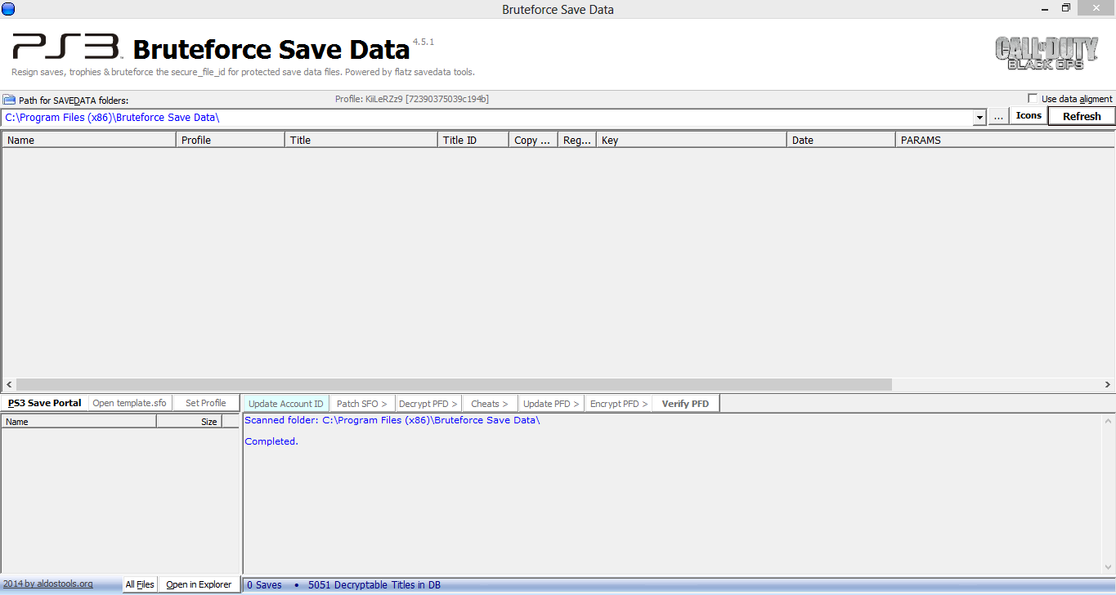
Task: Sort by the Profile column header
Action: pos(231,140)
